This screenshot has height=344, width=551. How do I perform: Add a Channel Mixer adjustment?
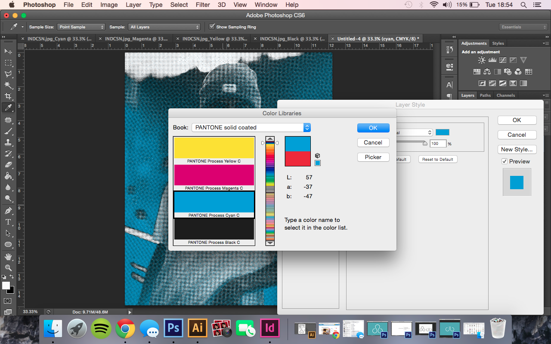click(518, 72)
